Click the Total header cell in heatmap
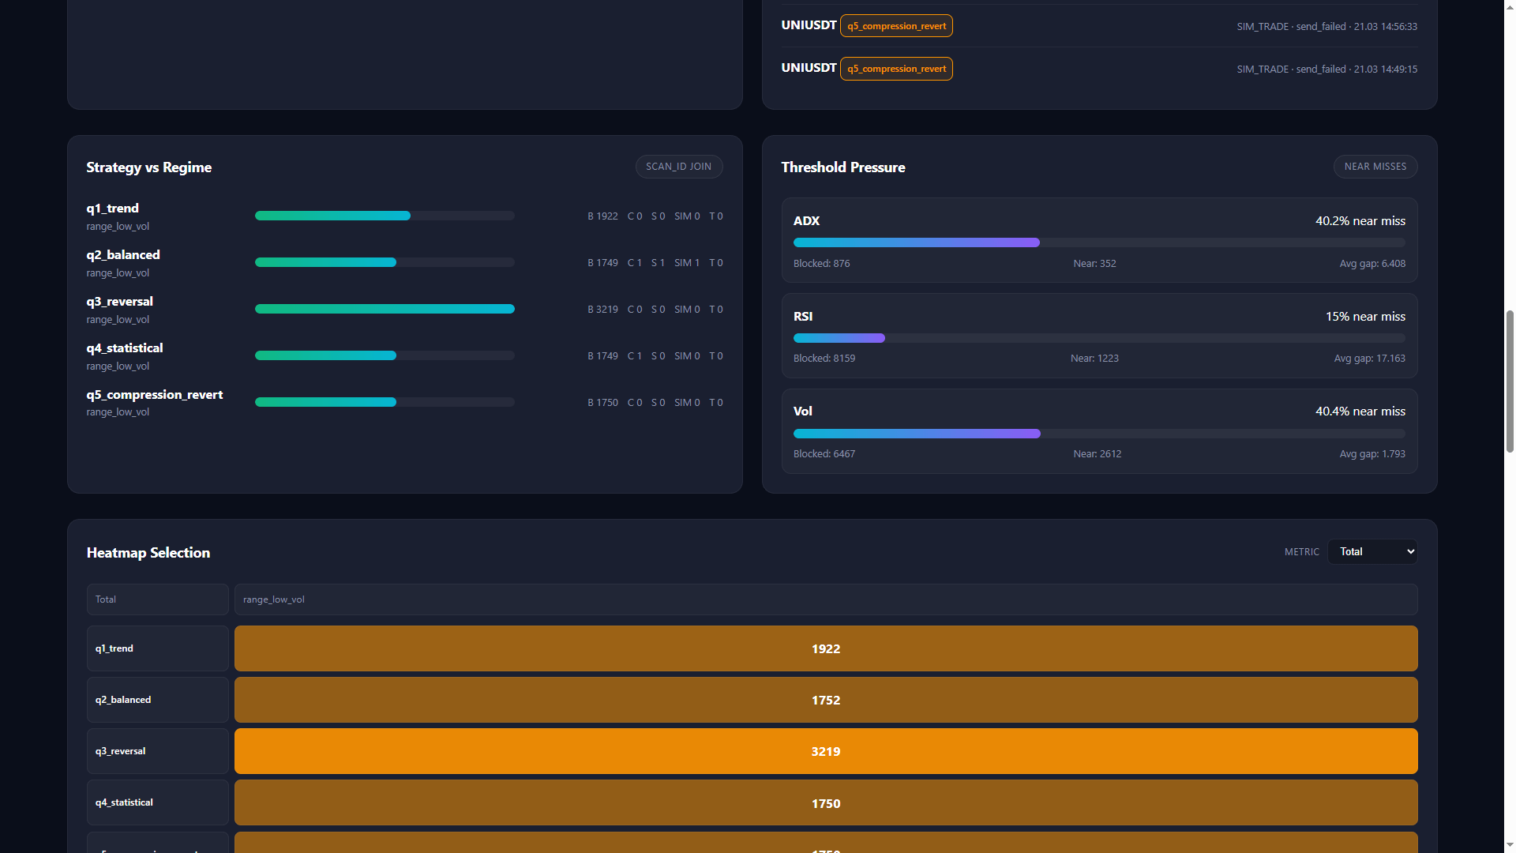Viewport: 1516px width, 853px height. point(157,599)
